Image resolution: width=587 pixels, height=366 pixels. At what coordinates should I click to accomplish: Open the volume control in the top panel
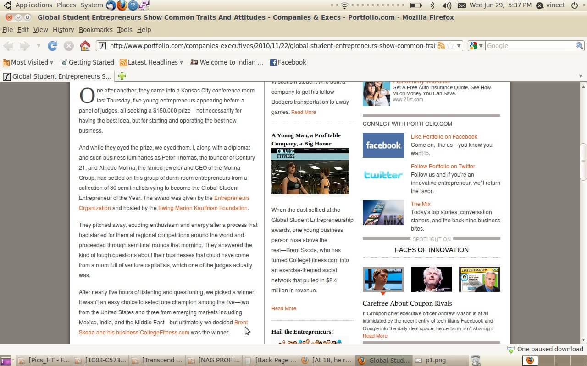(446, 5)
